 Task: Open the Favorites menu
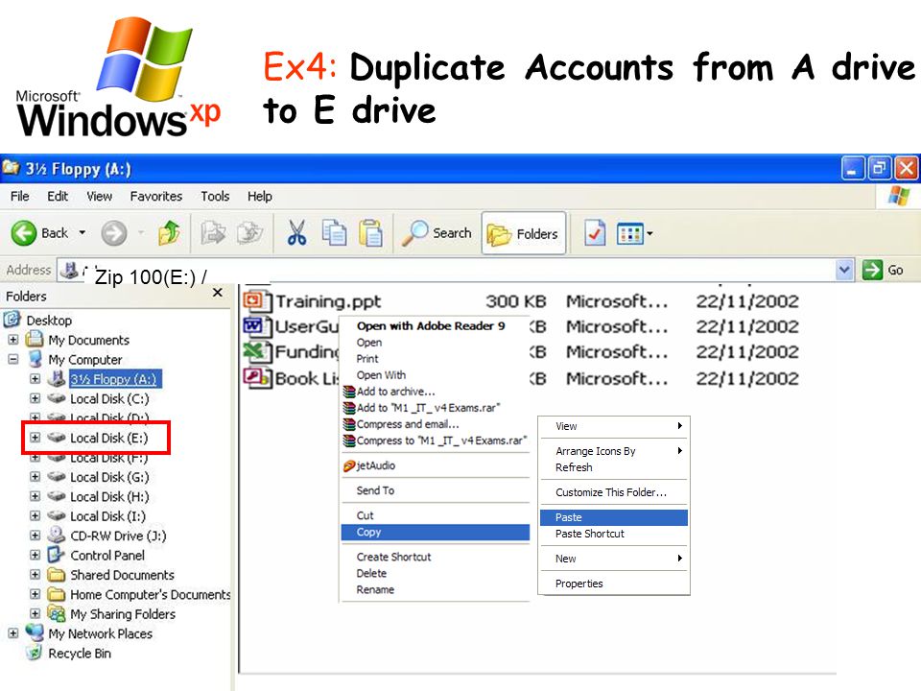click(x=156, y=196)
